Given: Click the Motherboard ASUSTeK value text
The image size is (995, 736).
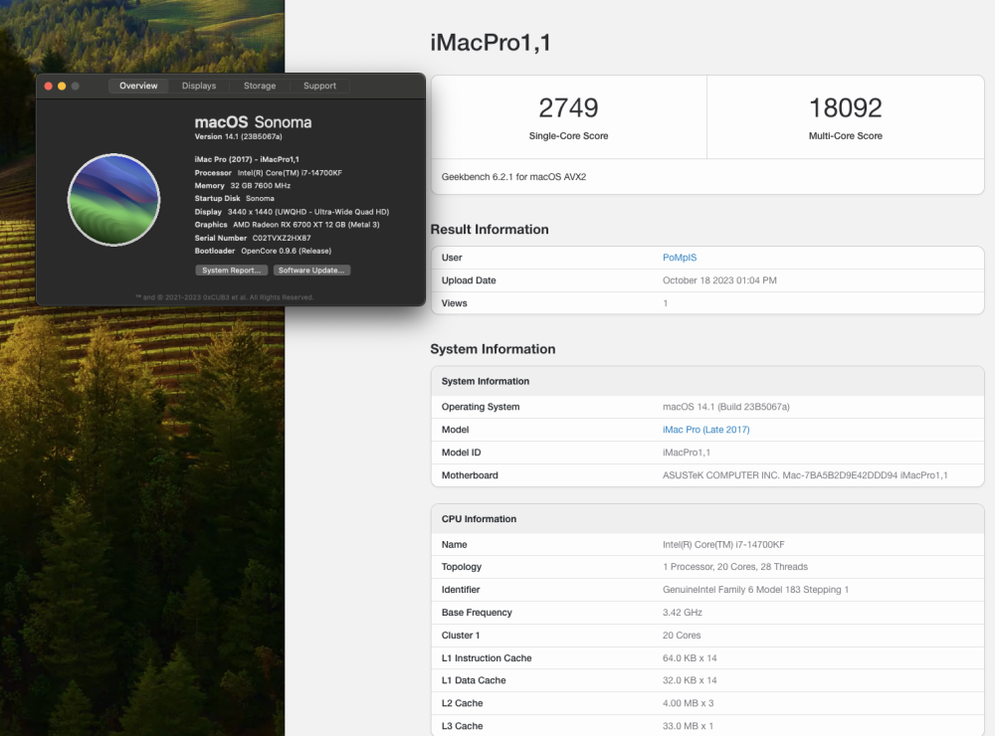Looking at the screenshot, I should point(805,475).
